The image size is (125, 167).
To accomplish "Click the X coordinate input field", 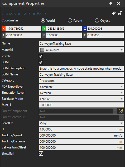I will [23, 29].
